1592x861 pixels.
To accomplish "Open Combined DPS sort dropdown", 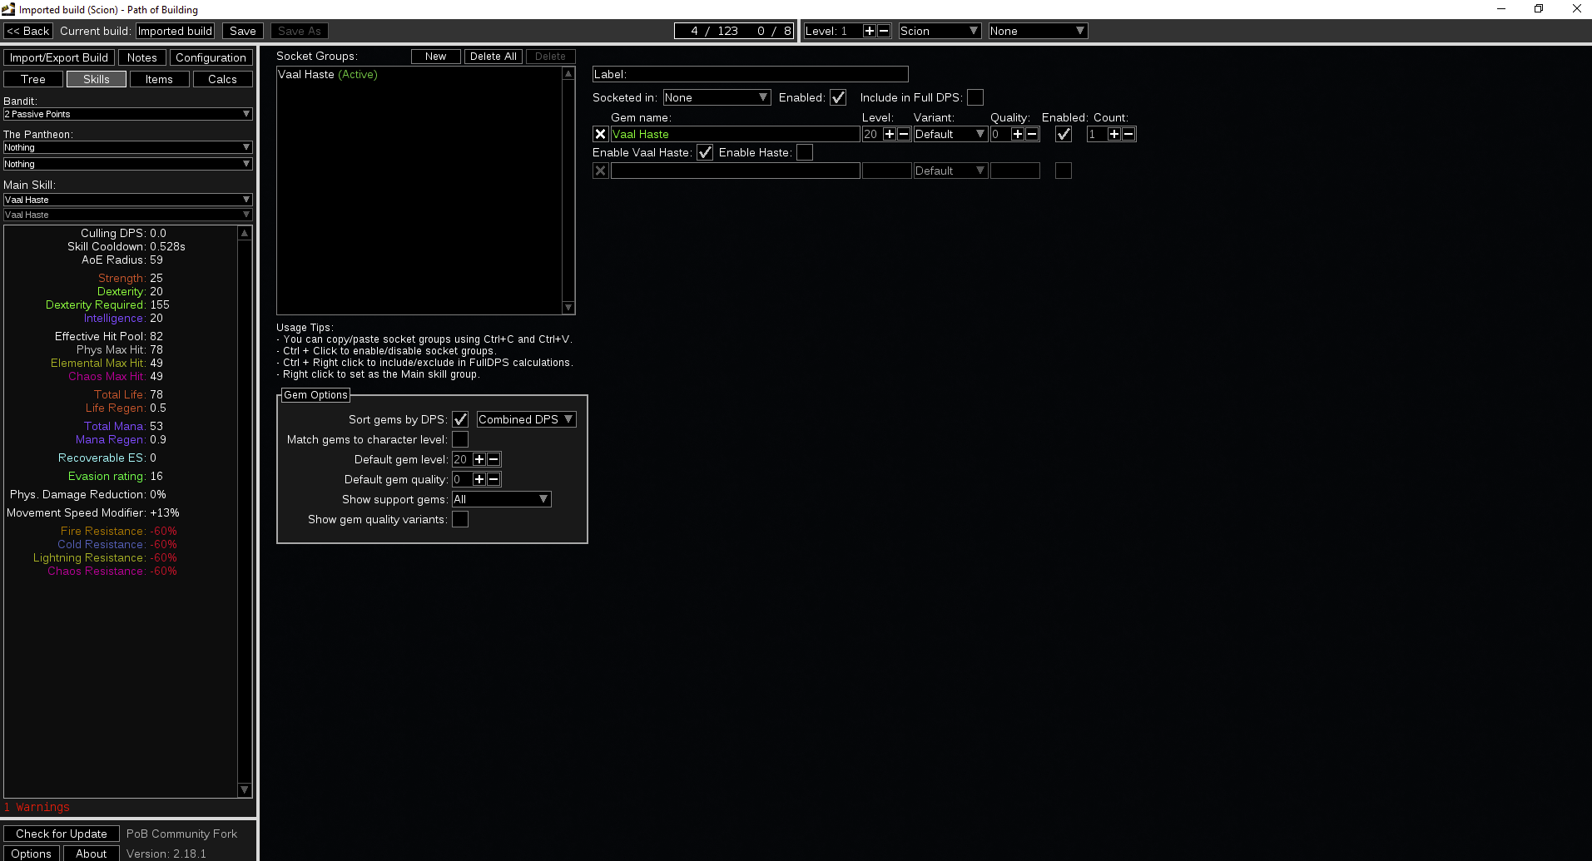I will point(526,419).
